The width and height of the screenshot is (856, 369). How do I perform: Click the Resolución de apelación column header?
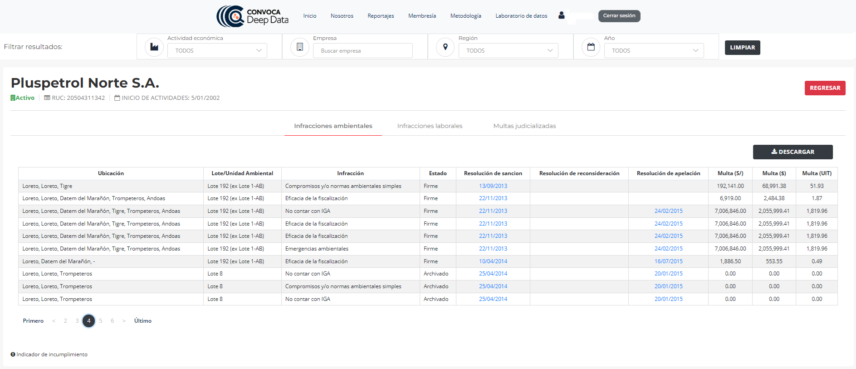[668, 173]
